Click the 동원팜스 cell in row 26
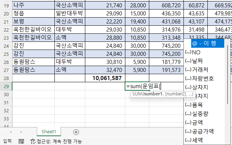Screen dimensions: 232x145 (33, 62)
